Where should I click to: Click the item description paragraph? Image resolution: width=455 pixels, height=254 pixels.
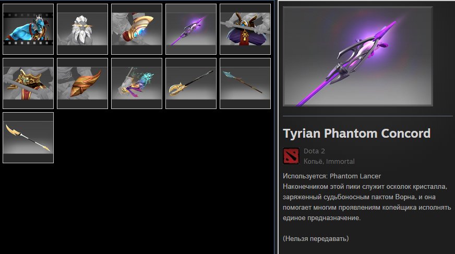pyautogui.click(x=367, y=202)
